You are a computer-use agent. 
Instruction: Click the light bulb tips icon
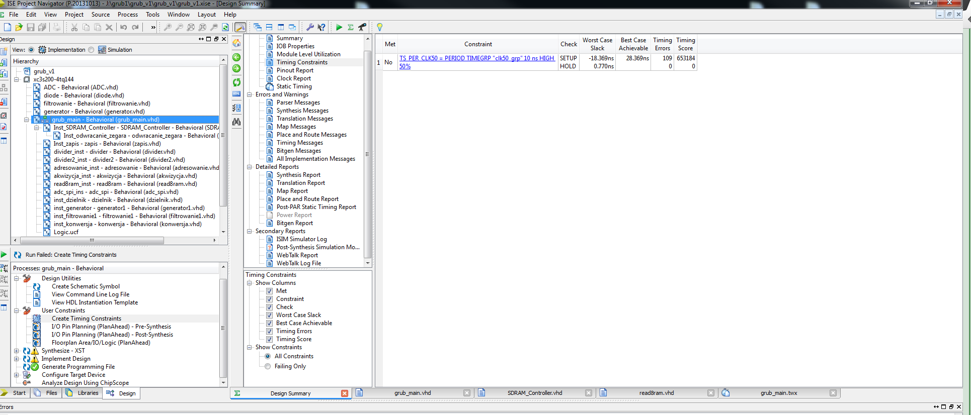tap(380, 27)
